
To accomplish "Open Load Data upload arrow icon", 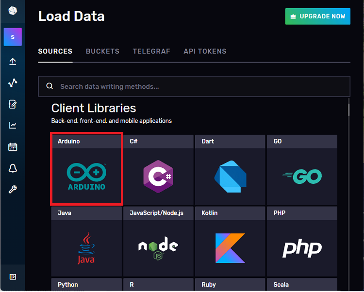I will (13, 62).
